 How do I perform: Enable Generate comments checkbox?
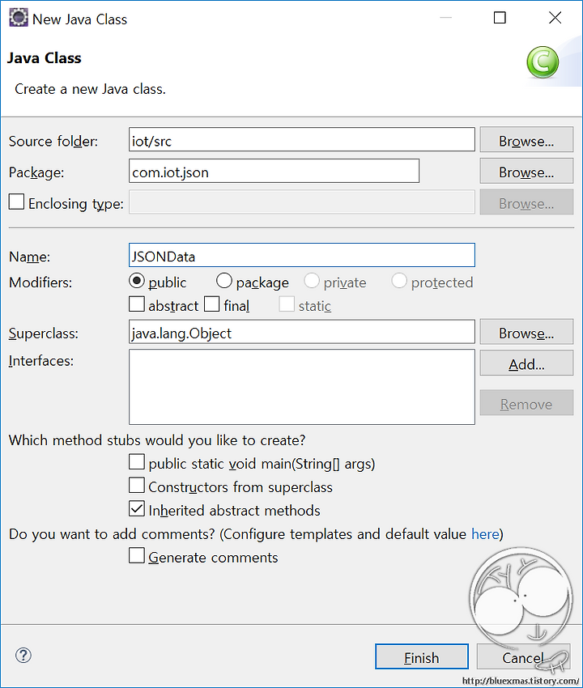(137, 555)
